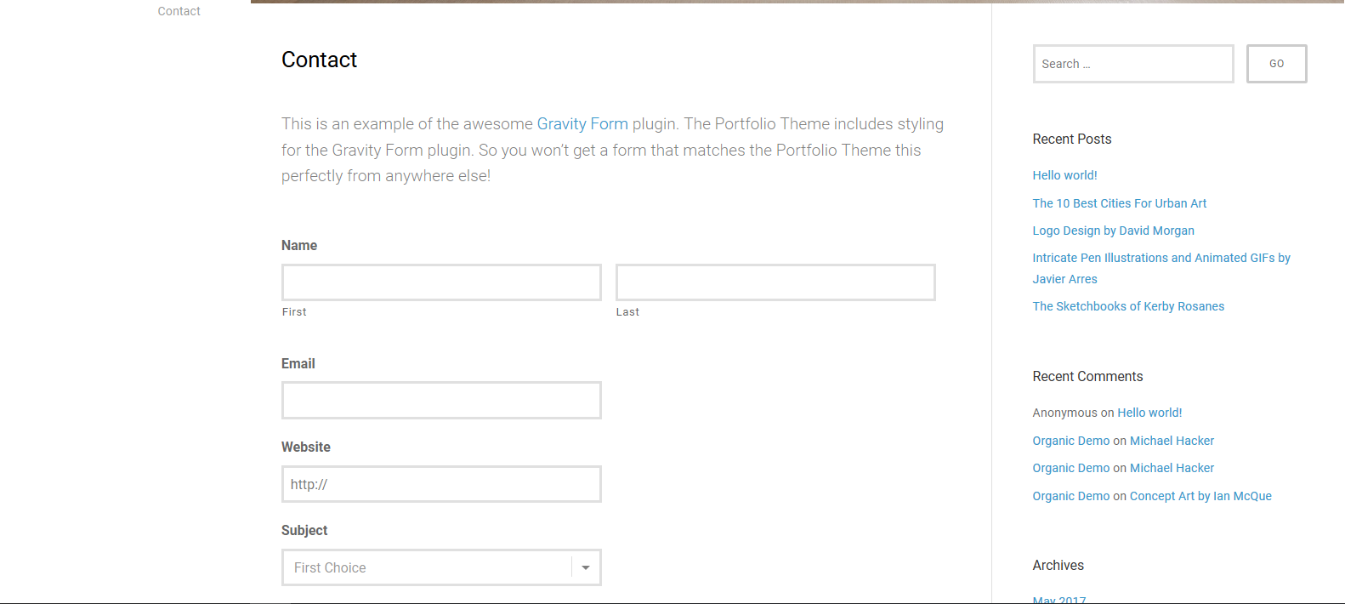The height and width of the screenshot is (604, 1345).
Task: Open Hello world! link in Recent Comments
Action: click(x=1149, y=413)
